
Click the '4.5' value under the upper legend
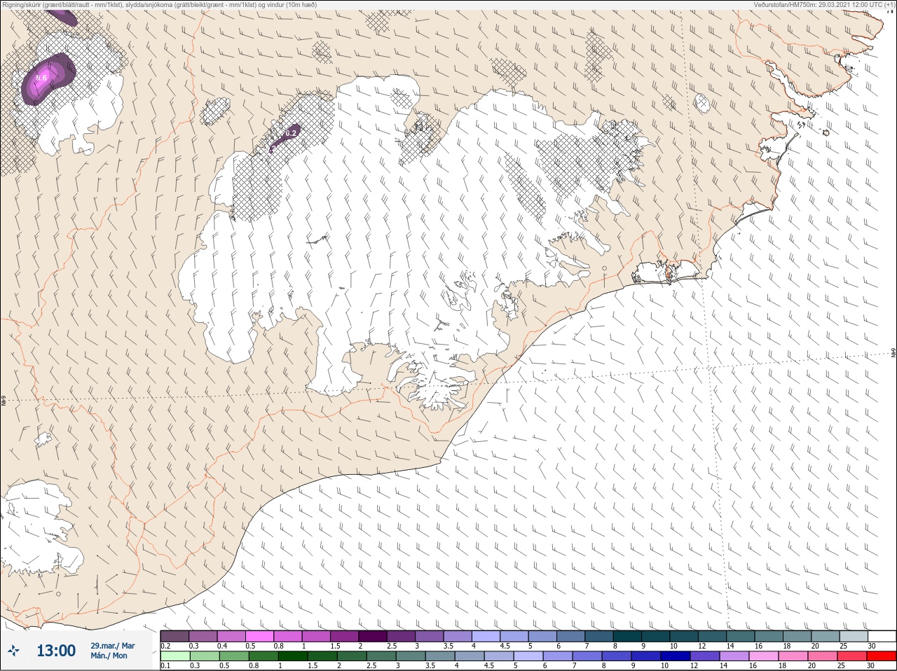point(505,646)
